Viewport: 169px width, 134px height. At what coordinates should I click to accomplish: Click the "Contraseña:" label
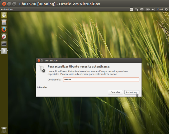point(54,80)
